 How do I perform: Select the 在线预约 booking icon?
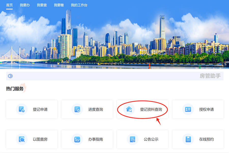[x=188, y=139]
